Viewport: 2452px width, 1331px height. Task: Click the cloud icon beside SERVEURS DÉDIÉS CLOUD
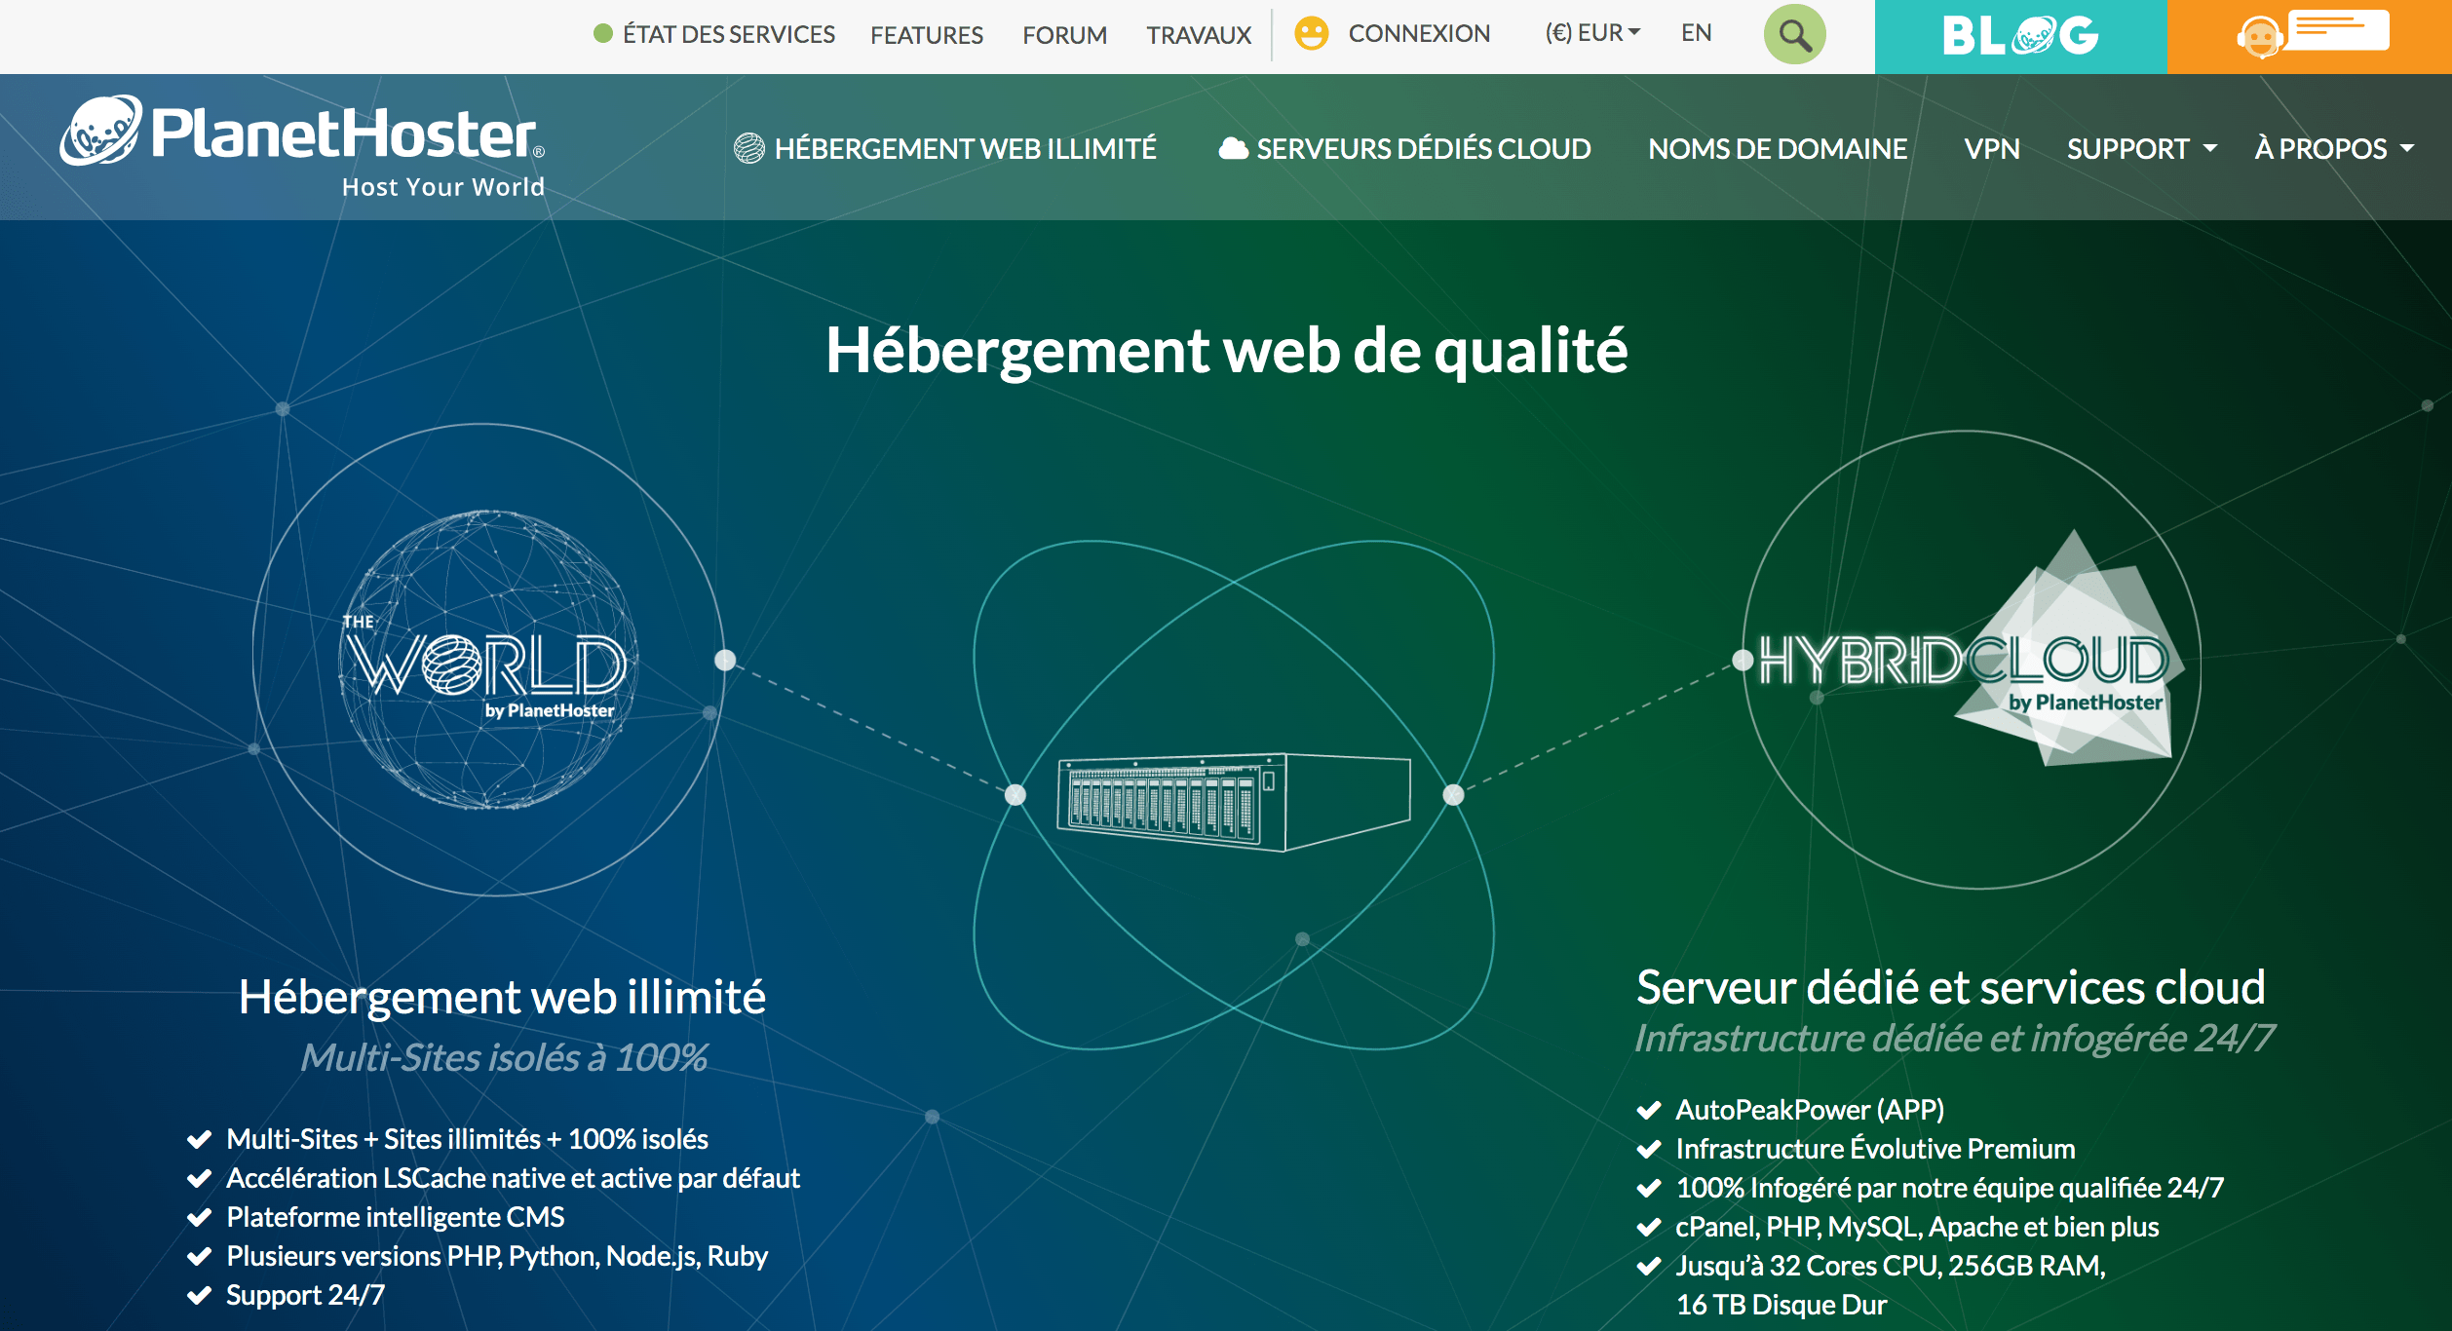pyautogui.click(x=1233, y=147)
